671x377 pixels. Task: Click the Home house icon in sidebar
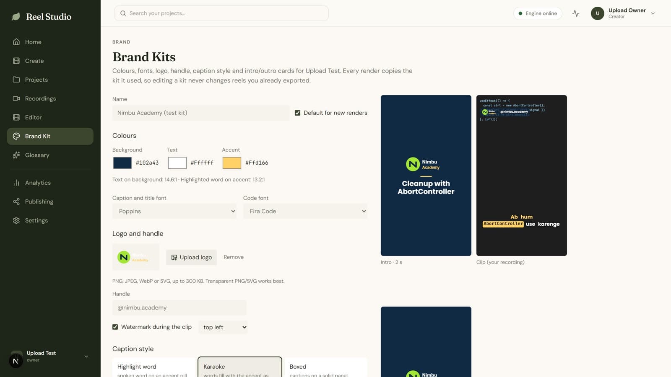point(16,42)
